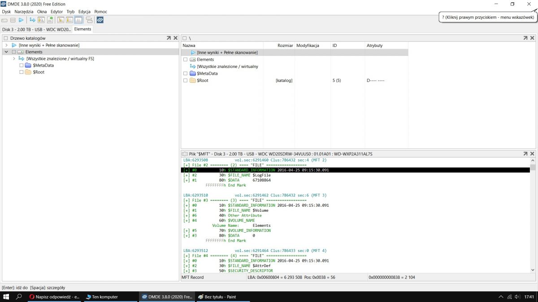Click the Elements drive icon in file list

(x=193, y=60)
